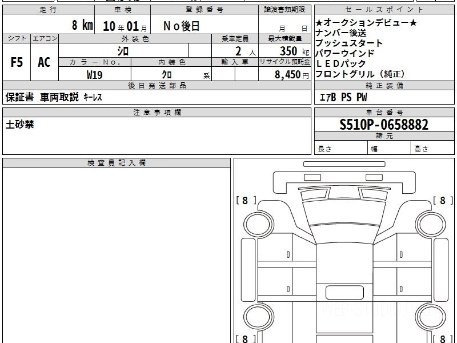Click the 車台番号 header cell
The image size is (457, 343).
384,112
